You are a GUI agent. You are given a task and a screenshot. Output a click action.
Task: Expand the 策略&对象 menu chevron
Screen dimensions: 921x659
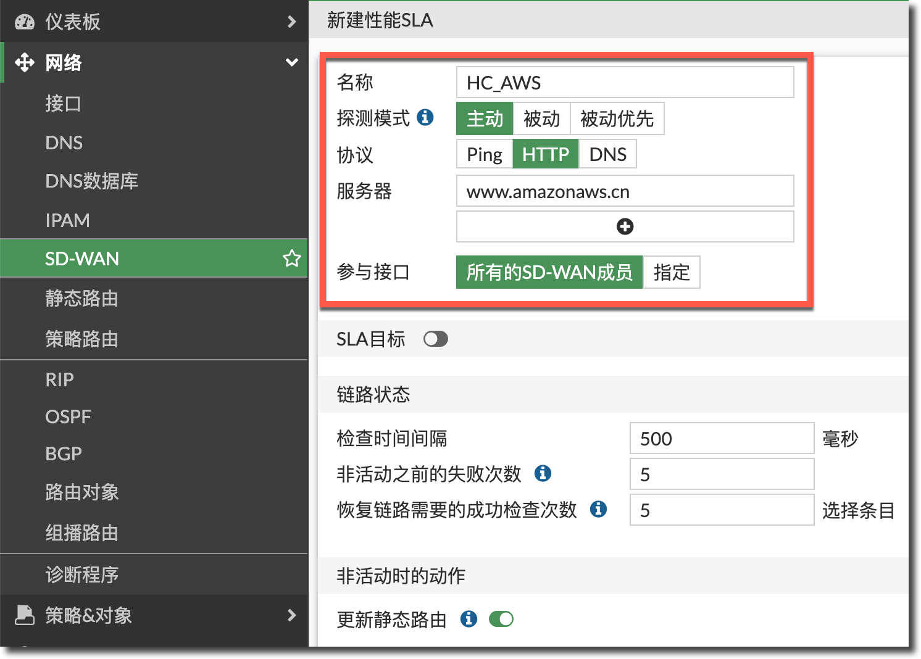(292, 615)
